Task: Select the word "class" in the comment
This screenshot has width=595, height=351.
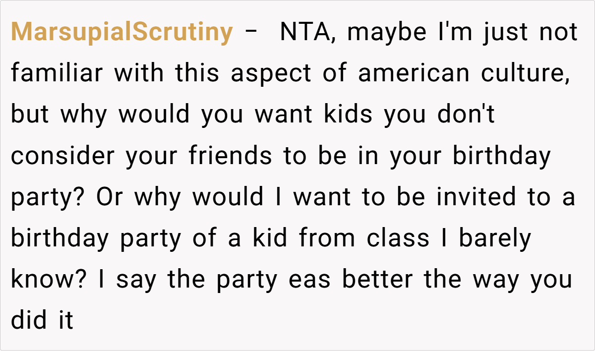Action: tap(398, 238)
